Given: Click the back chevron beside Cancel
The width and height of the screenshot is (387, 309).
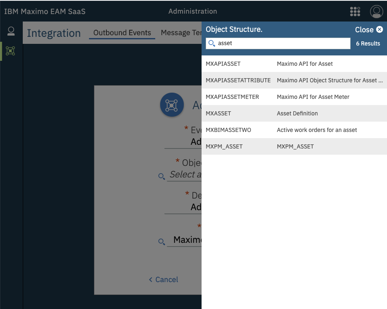Looking at the screenshot, I should point(150,280).
